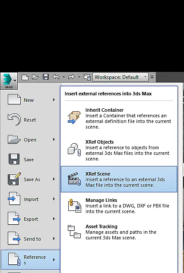Image resolution: width=184 pixels, height=273 pixels.
Task: Click the Inherit Container box icon
Action: coord(74,117)
